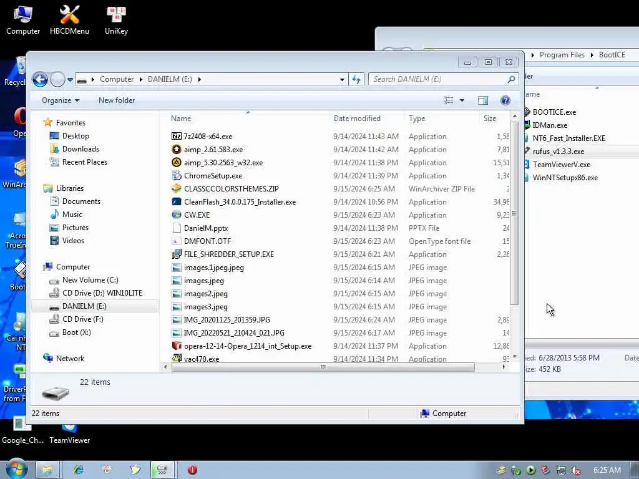
Task: Open Desktop in the navigation pane
Action: pos(76,135)
